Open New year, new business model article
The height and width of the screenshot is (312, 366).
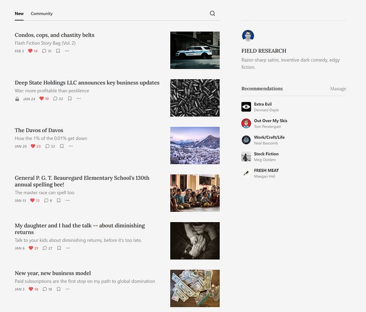point(53,273)
